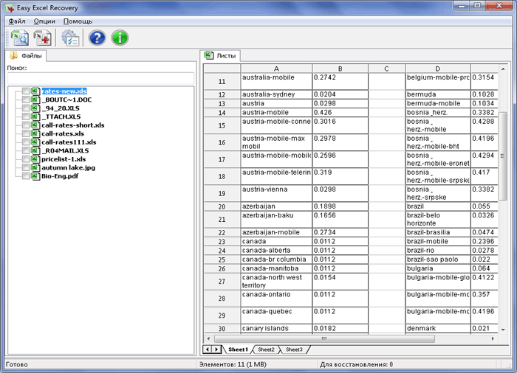Check the box for rates-new.xls
This screenshot has width=517, height=373.
pyautogui.click(x=26, y=91)
